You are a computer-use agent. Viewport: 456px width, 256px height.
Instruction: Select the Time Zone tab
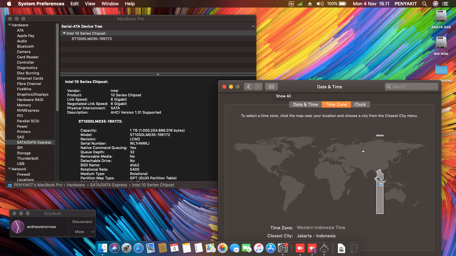coord(336,104)
